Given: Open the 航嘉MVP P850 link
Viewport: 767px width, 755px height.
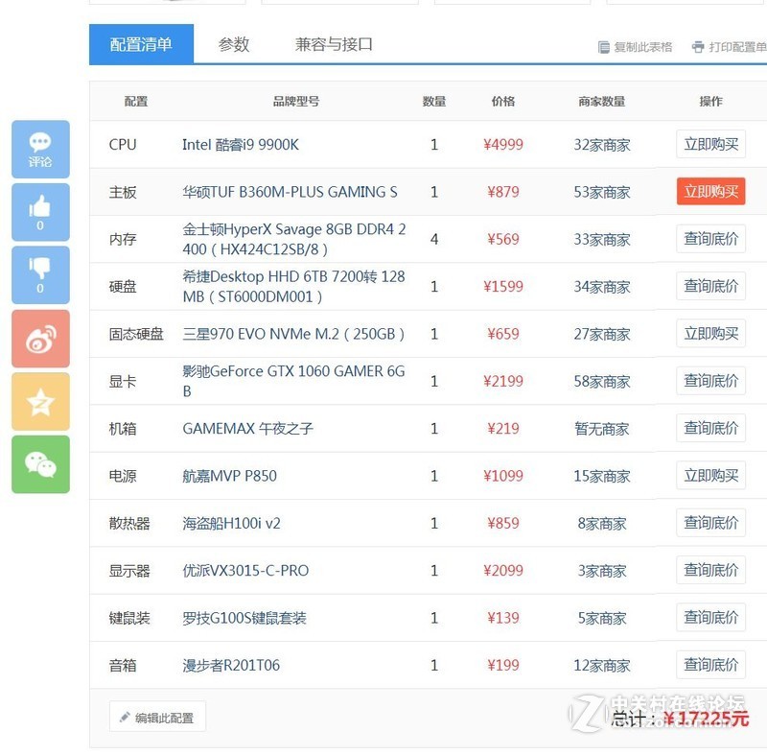Looking at the screenshot, I should (x=229, y=476).
